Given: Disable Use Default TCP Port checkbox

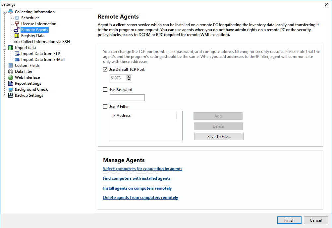Looking at the screenshot, I should [105, 69].
